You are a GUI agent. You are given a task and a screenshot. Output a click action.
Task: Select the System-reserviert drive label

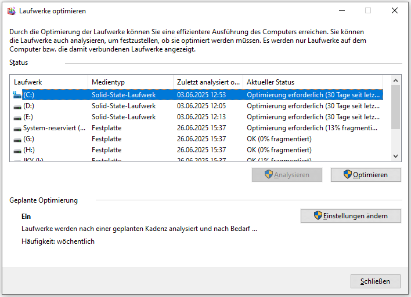click(54, 128)
